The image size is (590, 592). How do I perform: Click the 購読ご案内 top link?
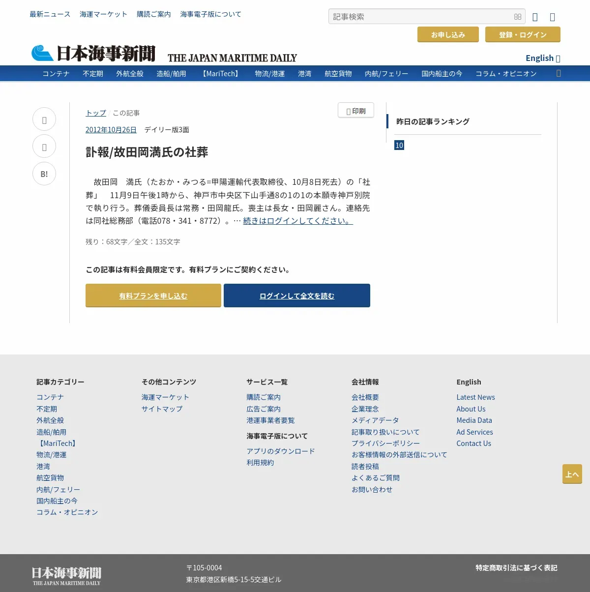(x=154, y=14)
